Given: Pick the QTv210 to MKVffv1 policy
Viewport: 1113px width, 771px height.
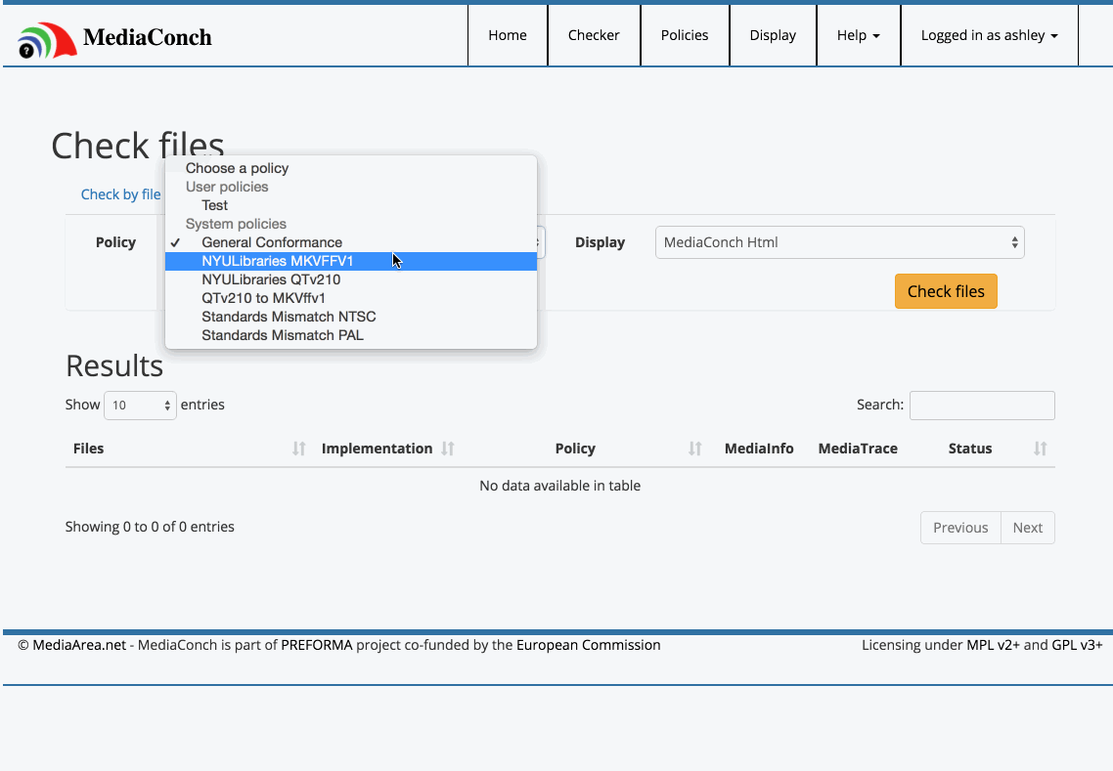Looking at the screenshot, I should coord(351,298).
